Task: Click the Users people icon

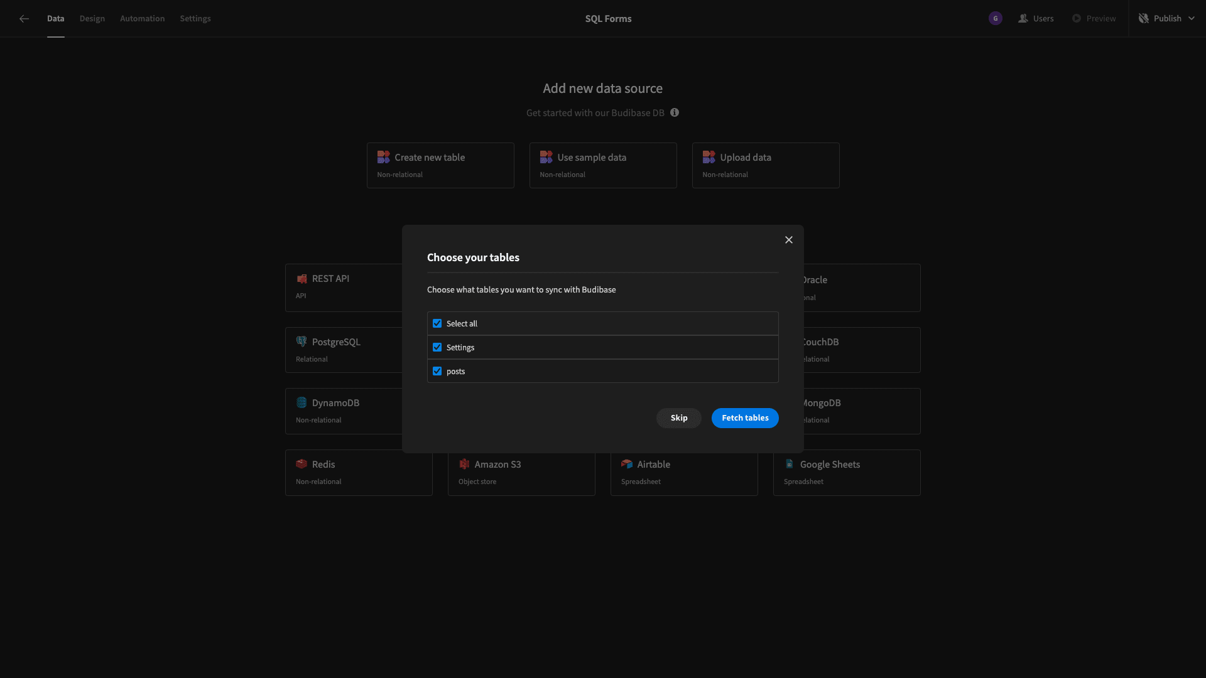Action: pyautogui.click(x=1023, y=19)
